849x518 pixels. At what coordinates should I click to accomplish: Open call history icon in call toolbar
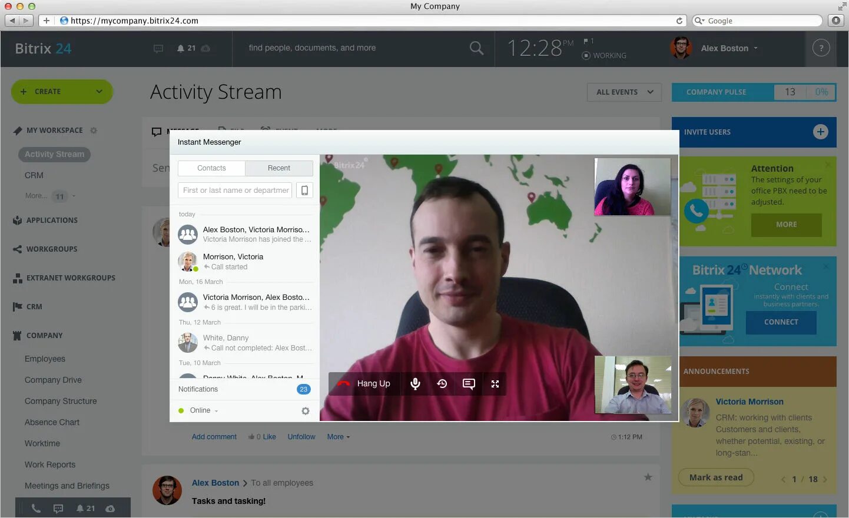[x=442, y=384]
